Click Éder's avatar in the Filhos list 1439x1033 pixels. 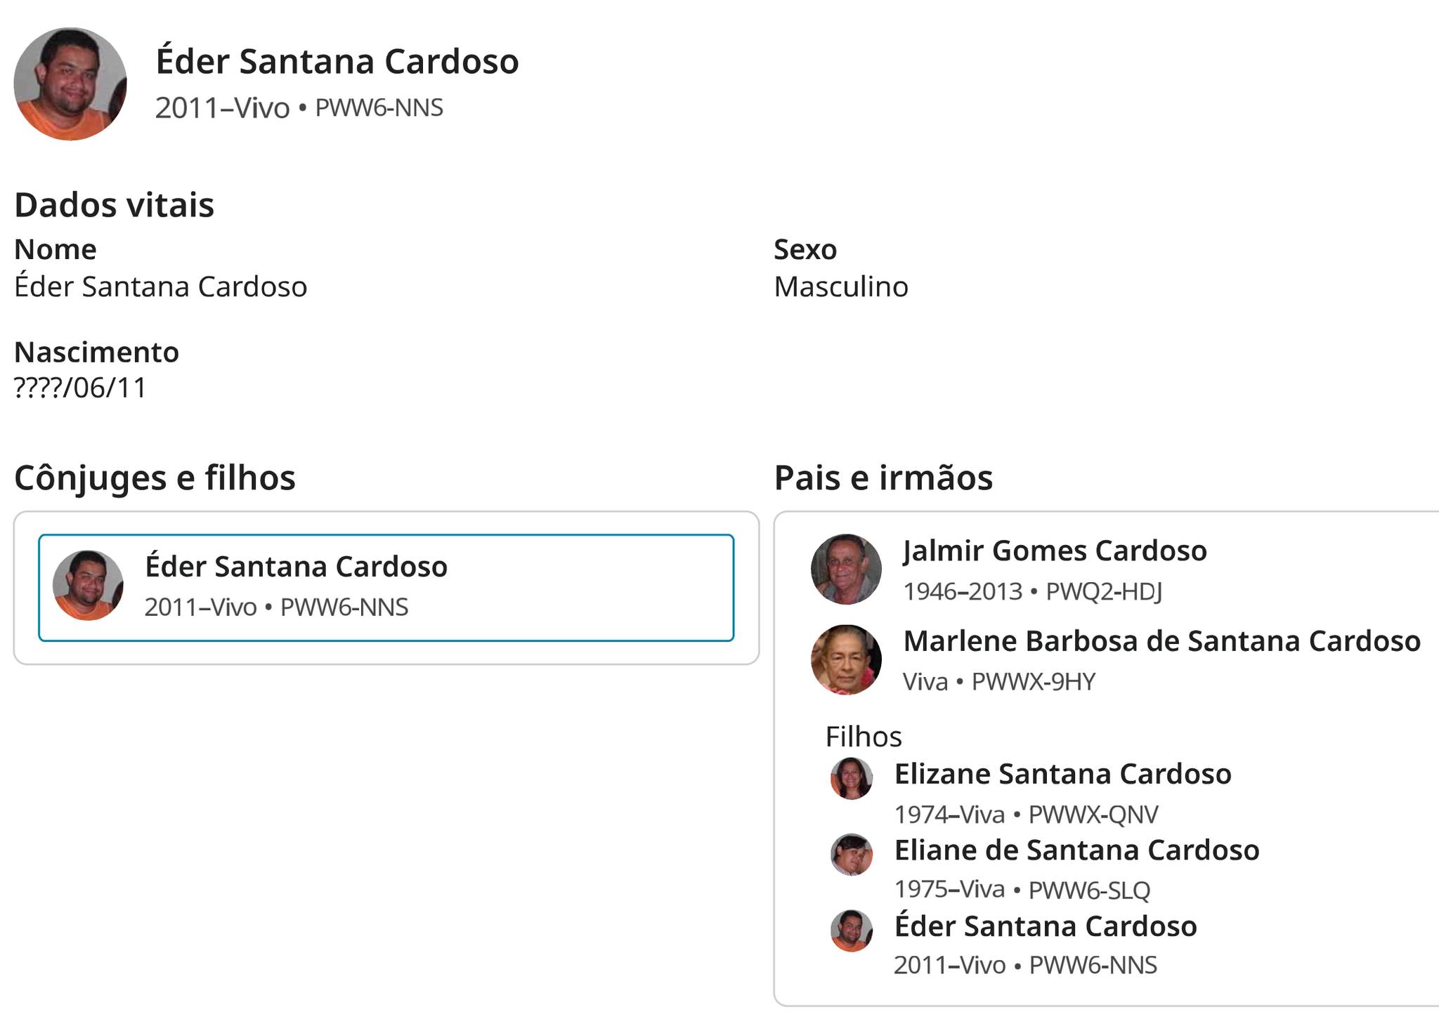point(852,931)
